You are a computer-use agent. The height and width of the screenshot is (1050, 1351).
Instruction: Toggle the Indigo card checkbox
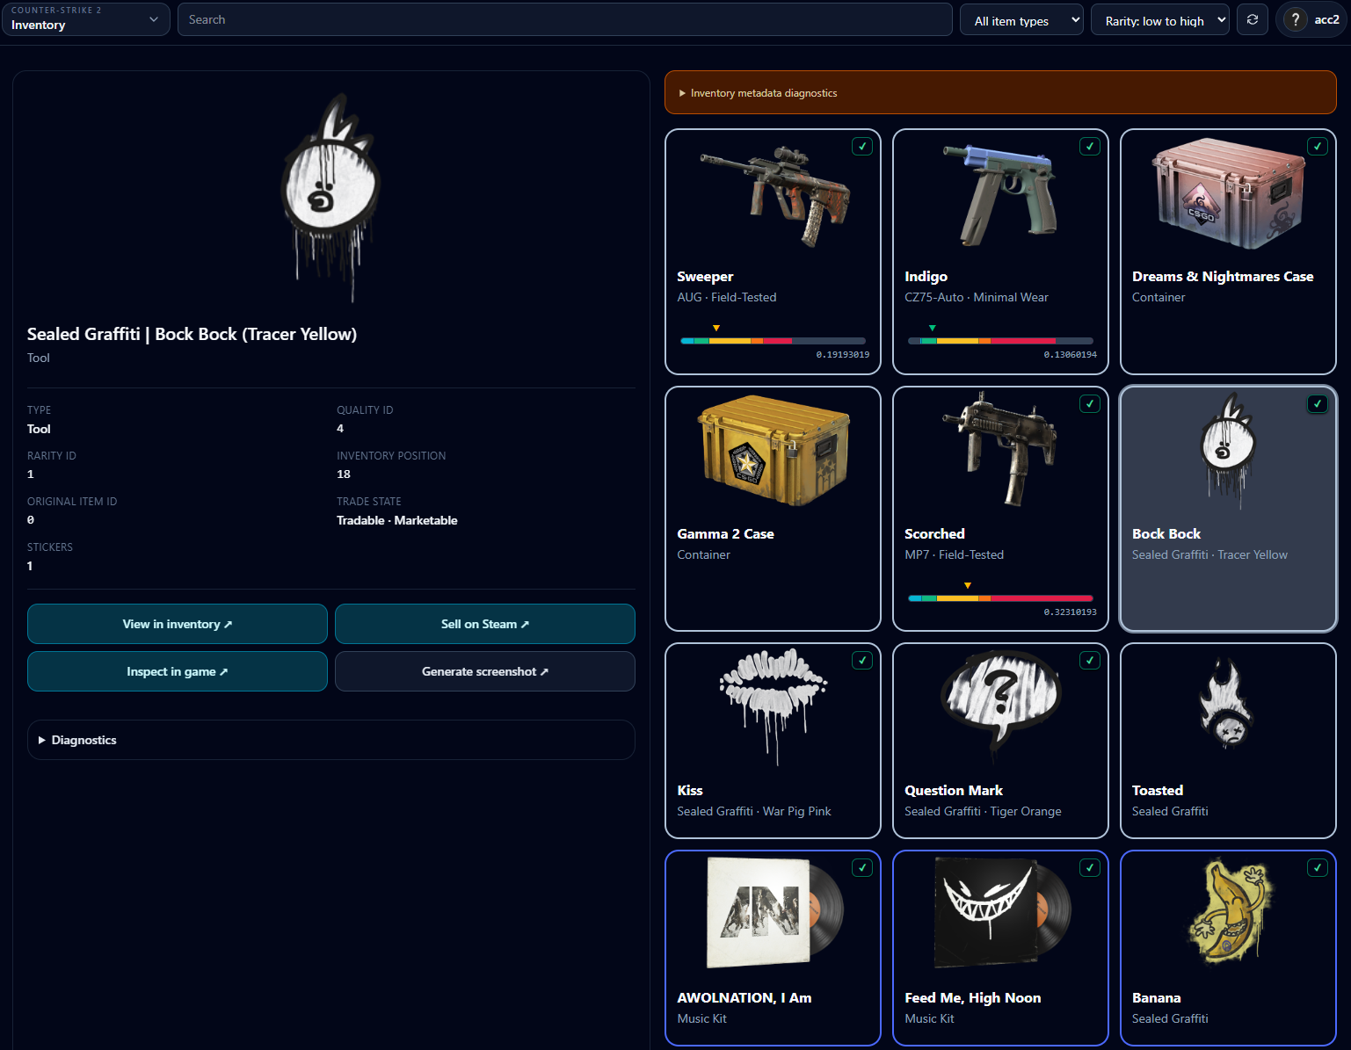1090,147
